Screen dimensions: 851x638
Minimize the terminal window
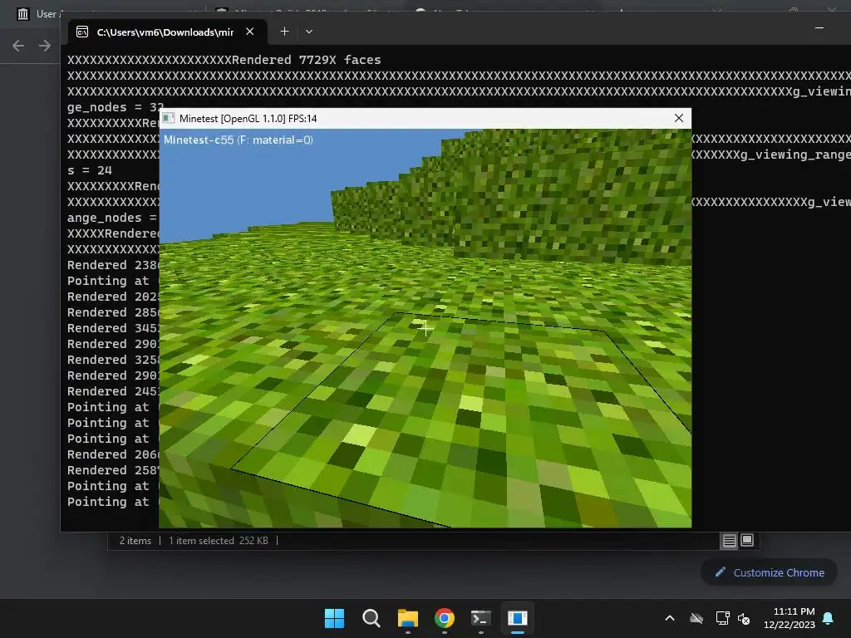click(819, 27)
